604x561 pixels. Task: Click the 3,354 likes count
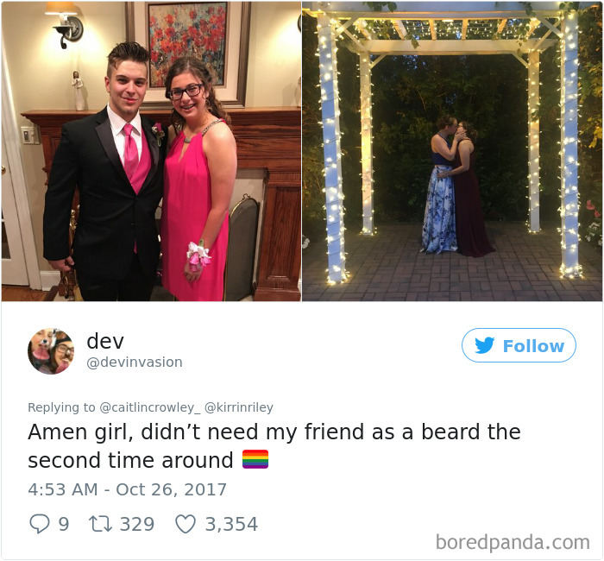(231, 524)
